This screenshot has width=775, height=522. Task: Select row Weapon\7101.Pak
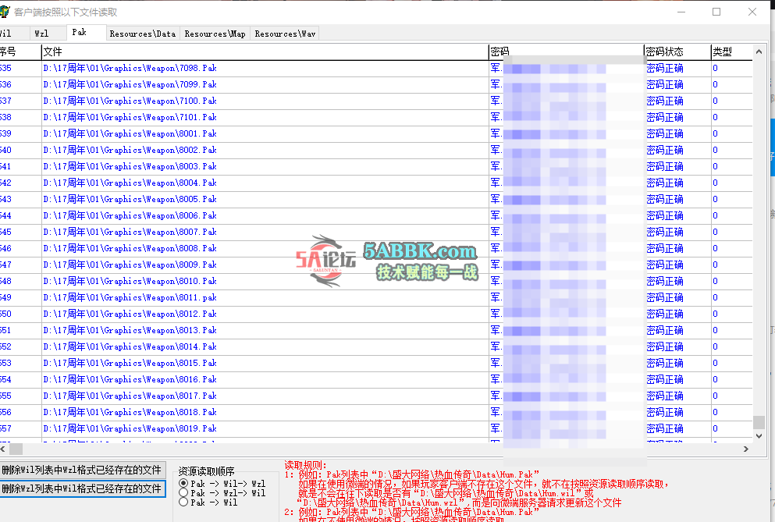coord(375,117)
